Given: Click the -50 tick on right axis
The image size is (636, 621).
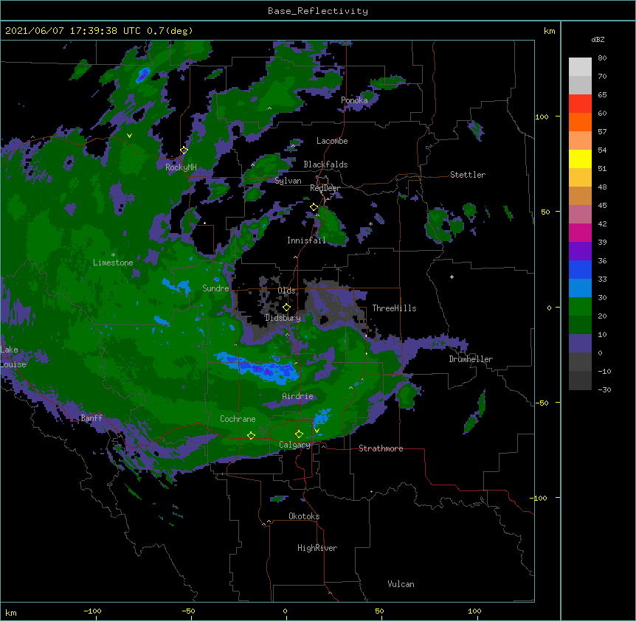Looking at the screenshot, I should (542, 403).
